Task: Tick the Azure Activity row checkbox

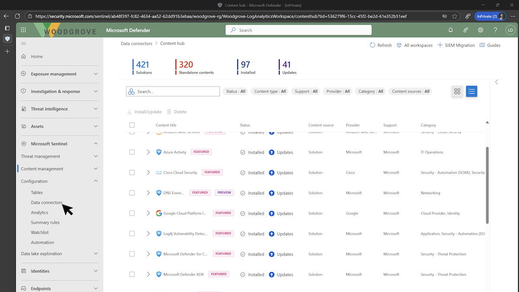Action: click(132, 152)
